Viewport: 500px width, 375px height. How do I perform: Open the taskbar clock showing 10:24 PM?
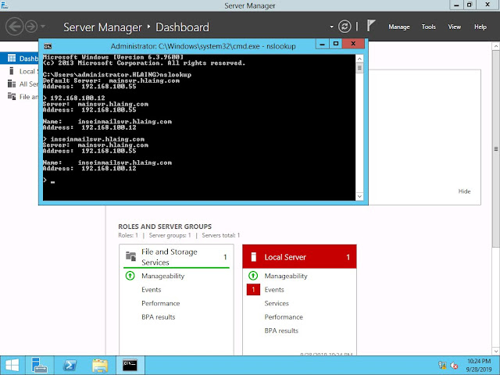point(479,366)
